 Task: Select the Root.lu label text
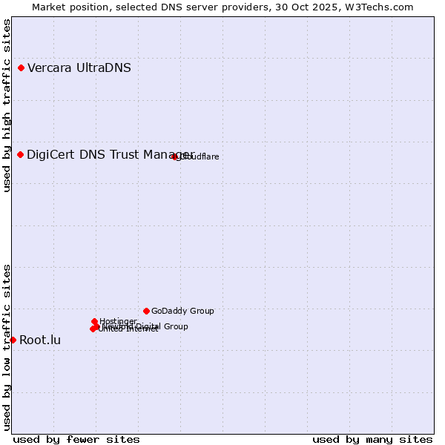click(40, 340)
